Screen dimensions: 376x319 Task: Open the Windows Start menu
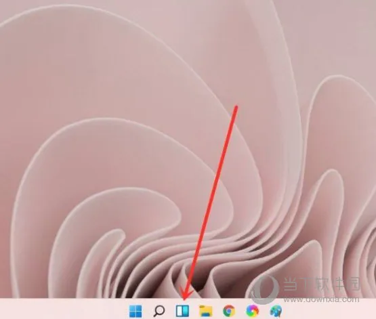click(135, 311)
